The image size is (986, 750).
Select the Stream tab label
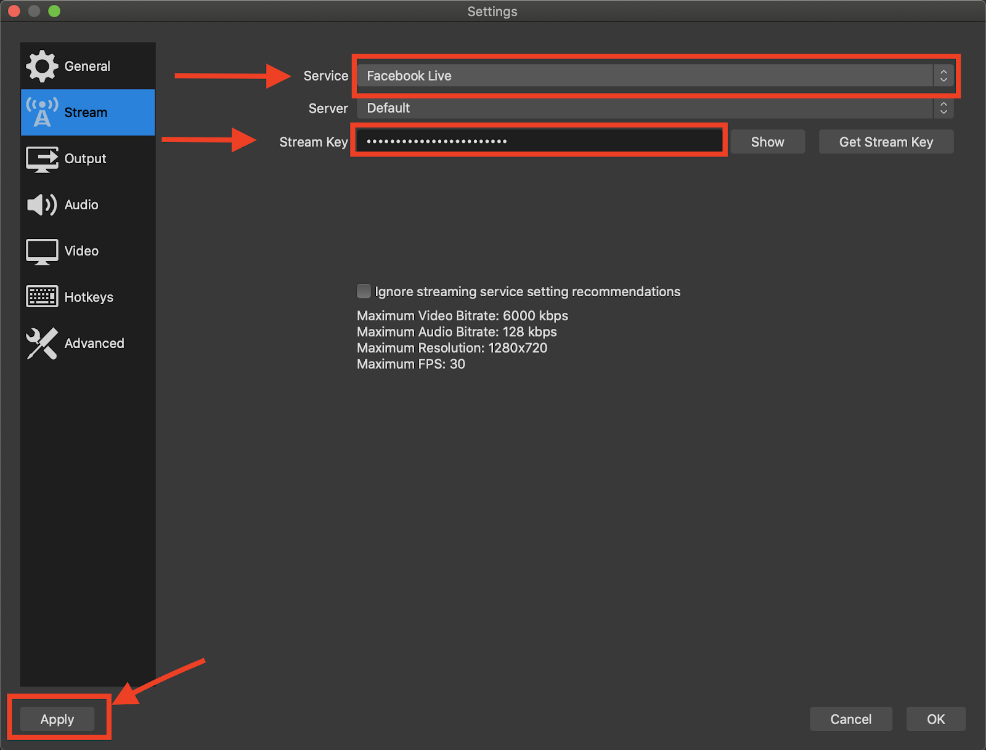pos(86,112)
